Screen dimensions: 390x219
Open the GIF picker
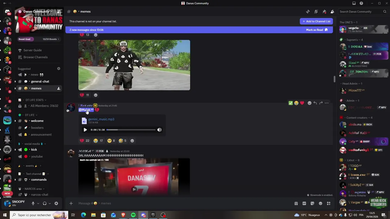(304, 203)
